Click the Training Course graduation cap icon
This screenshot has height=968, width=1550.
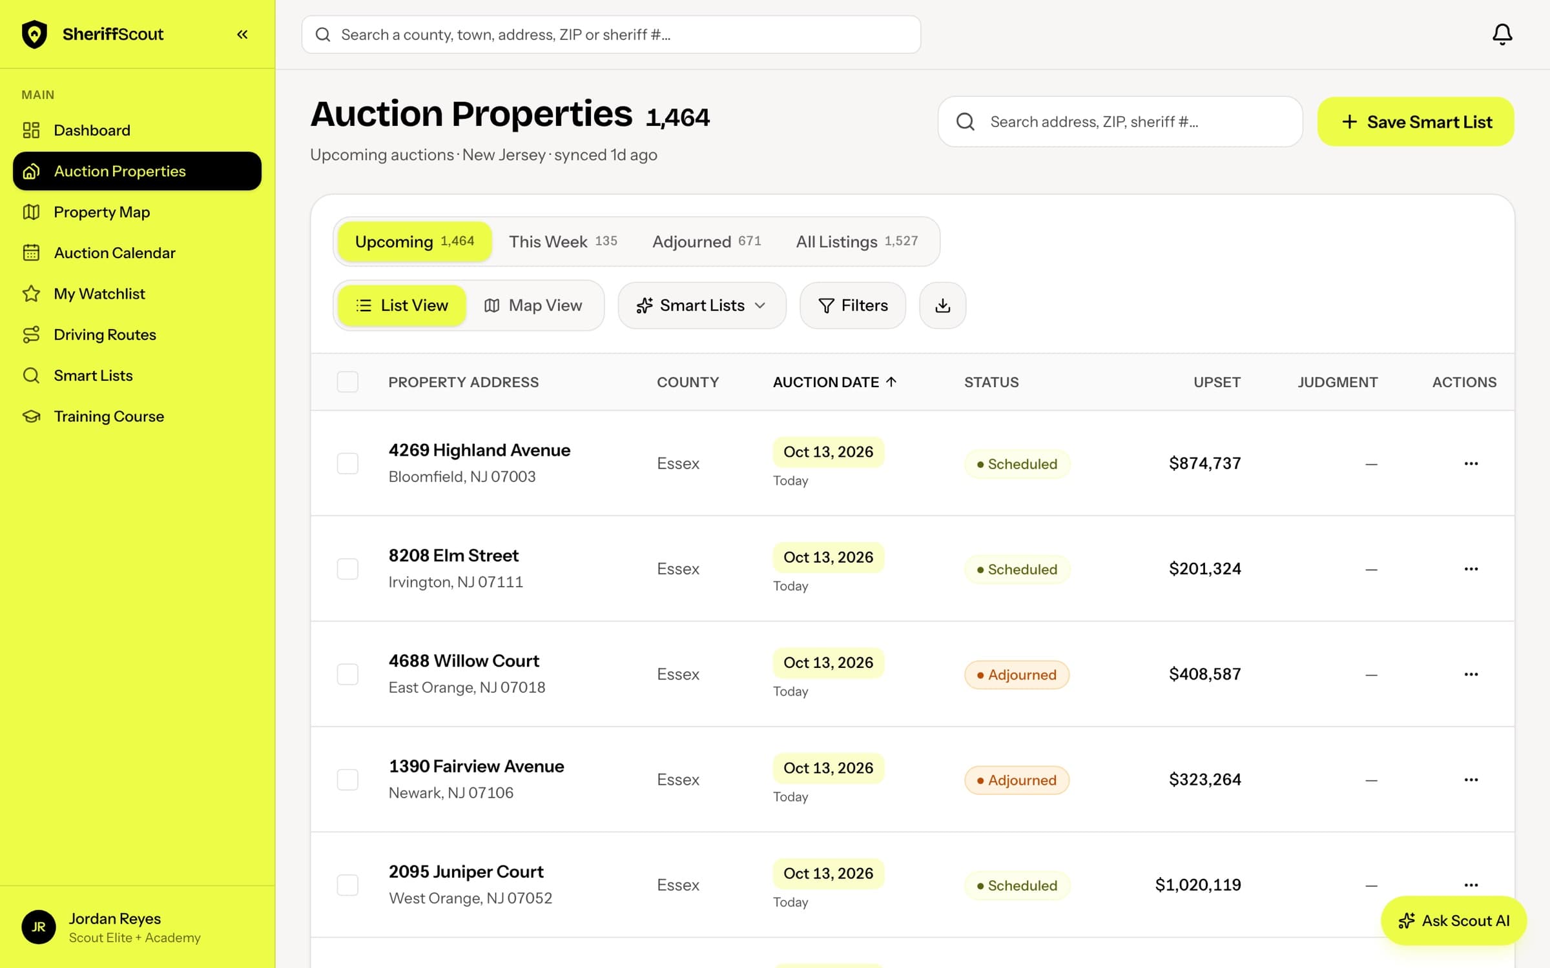pos(31,416)
